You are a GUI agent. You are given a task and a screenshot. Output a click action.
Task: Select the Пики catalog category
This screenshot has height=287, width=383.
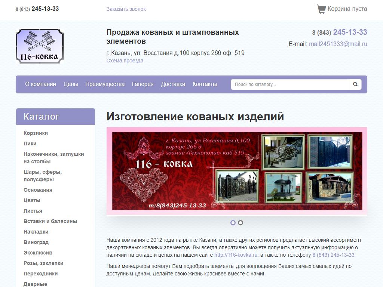coord(30,143)
